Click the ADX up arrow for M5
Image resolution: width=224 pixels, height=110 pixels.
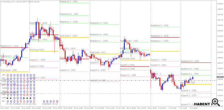coord(11,75)
